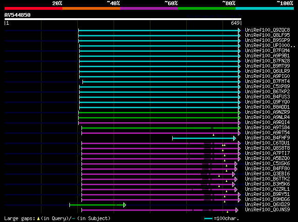Click the purple ~60% identity legend segment

coord(149,8)
